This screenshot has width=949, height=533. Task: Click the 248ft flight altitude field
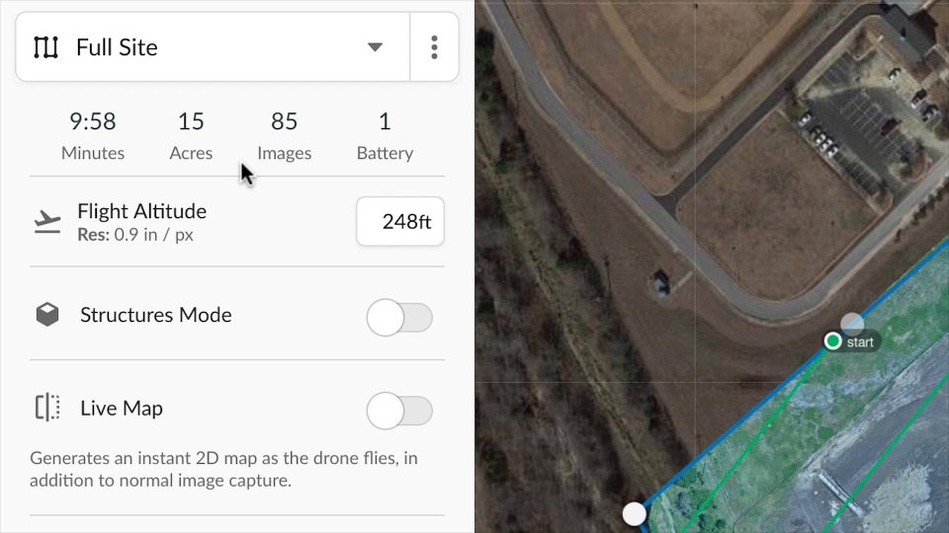(400, 222)
